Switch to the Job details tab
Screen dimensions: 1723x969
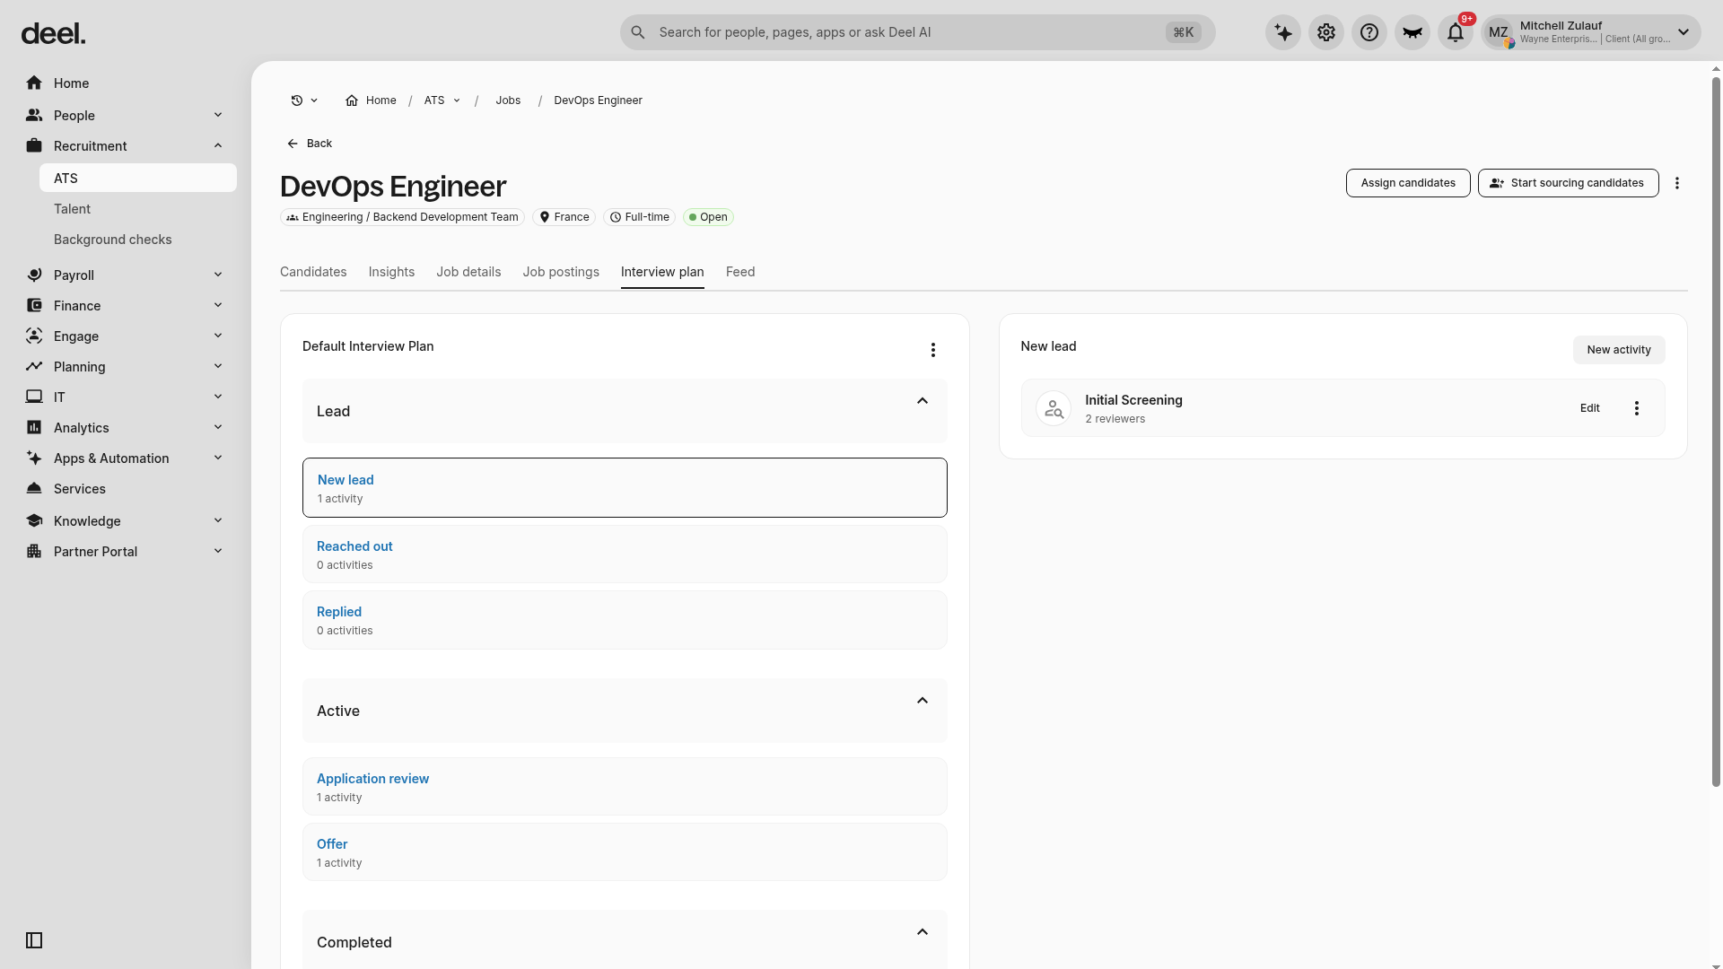pyautogui.click(x=468, y=272)
